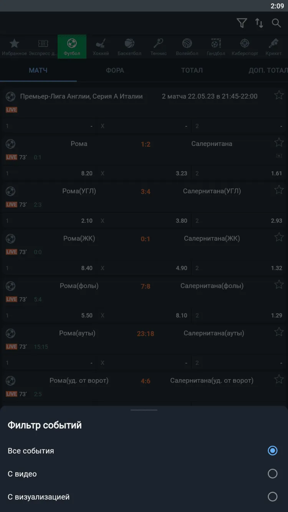Select the С видео radio option
This screenshot has width=288, height=512.
coord(272,474)
